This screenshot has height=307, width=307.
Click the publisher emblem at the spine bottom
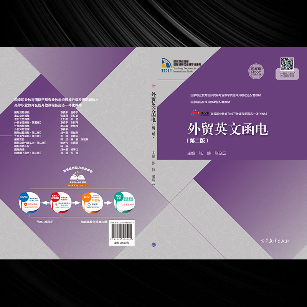pos(154,243)
